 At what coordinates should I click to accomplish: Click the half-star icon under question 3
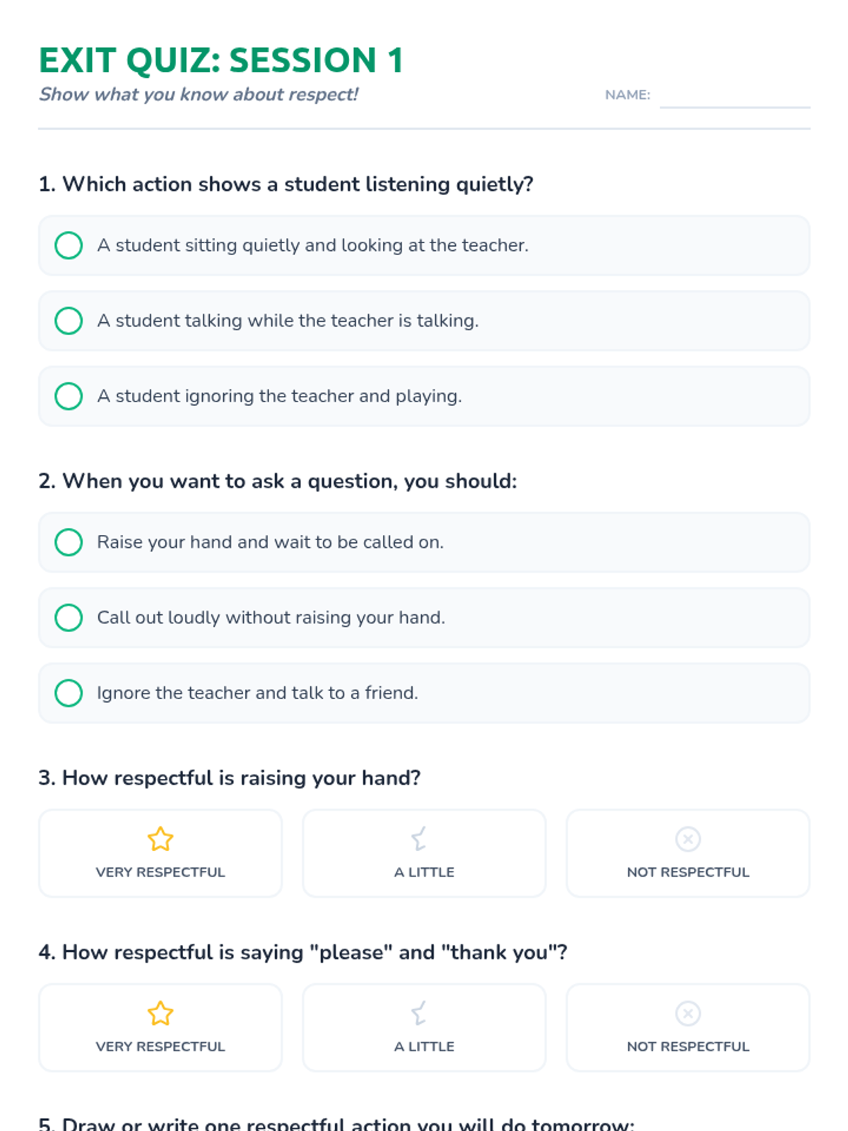[x=420, y=839]
